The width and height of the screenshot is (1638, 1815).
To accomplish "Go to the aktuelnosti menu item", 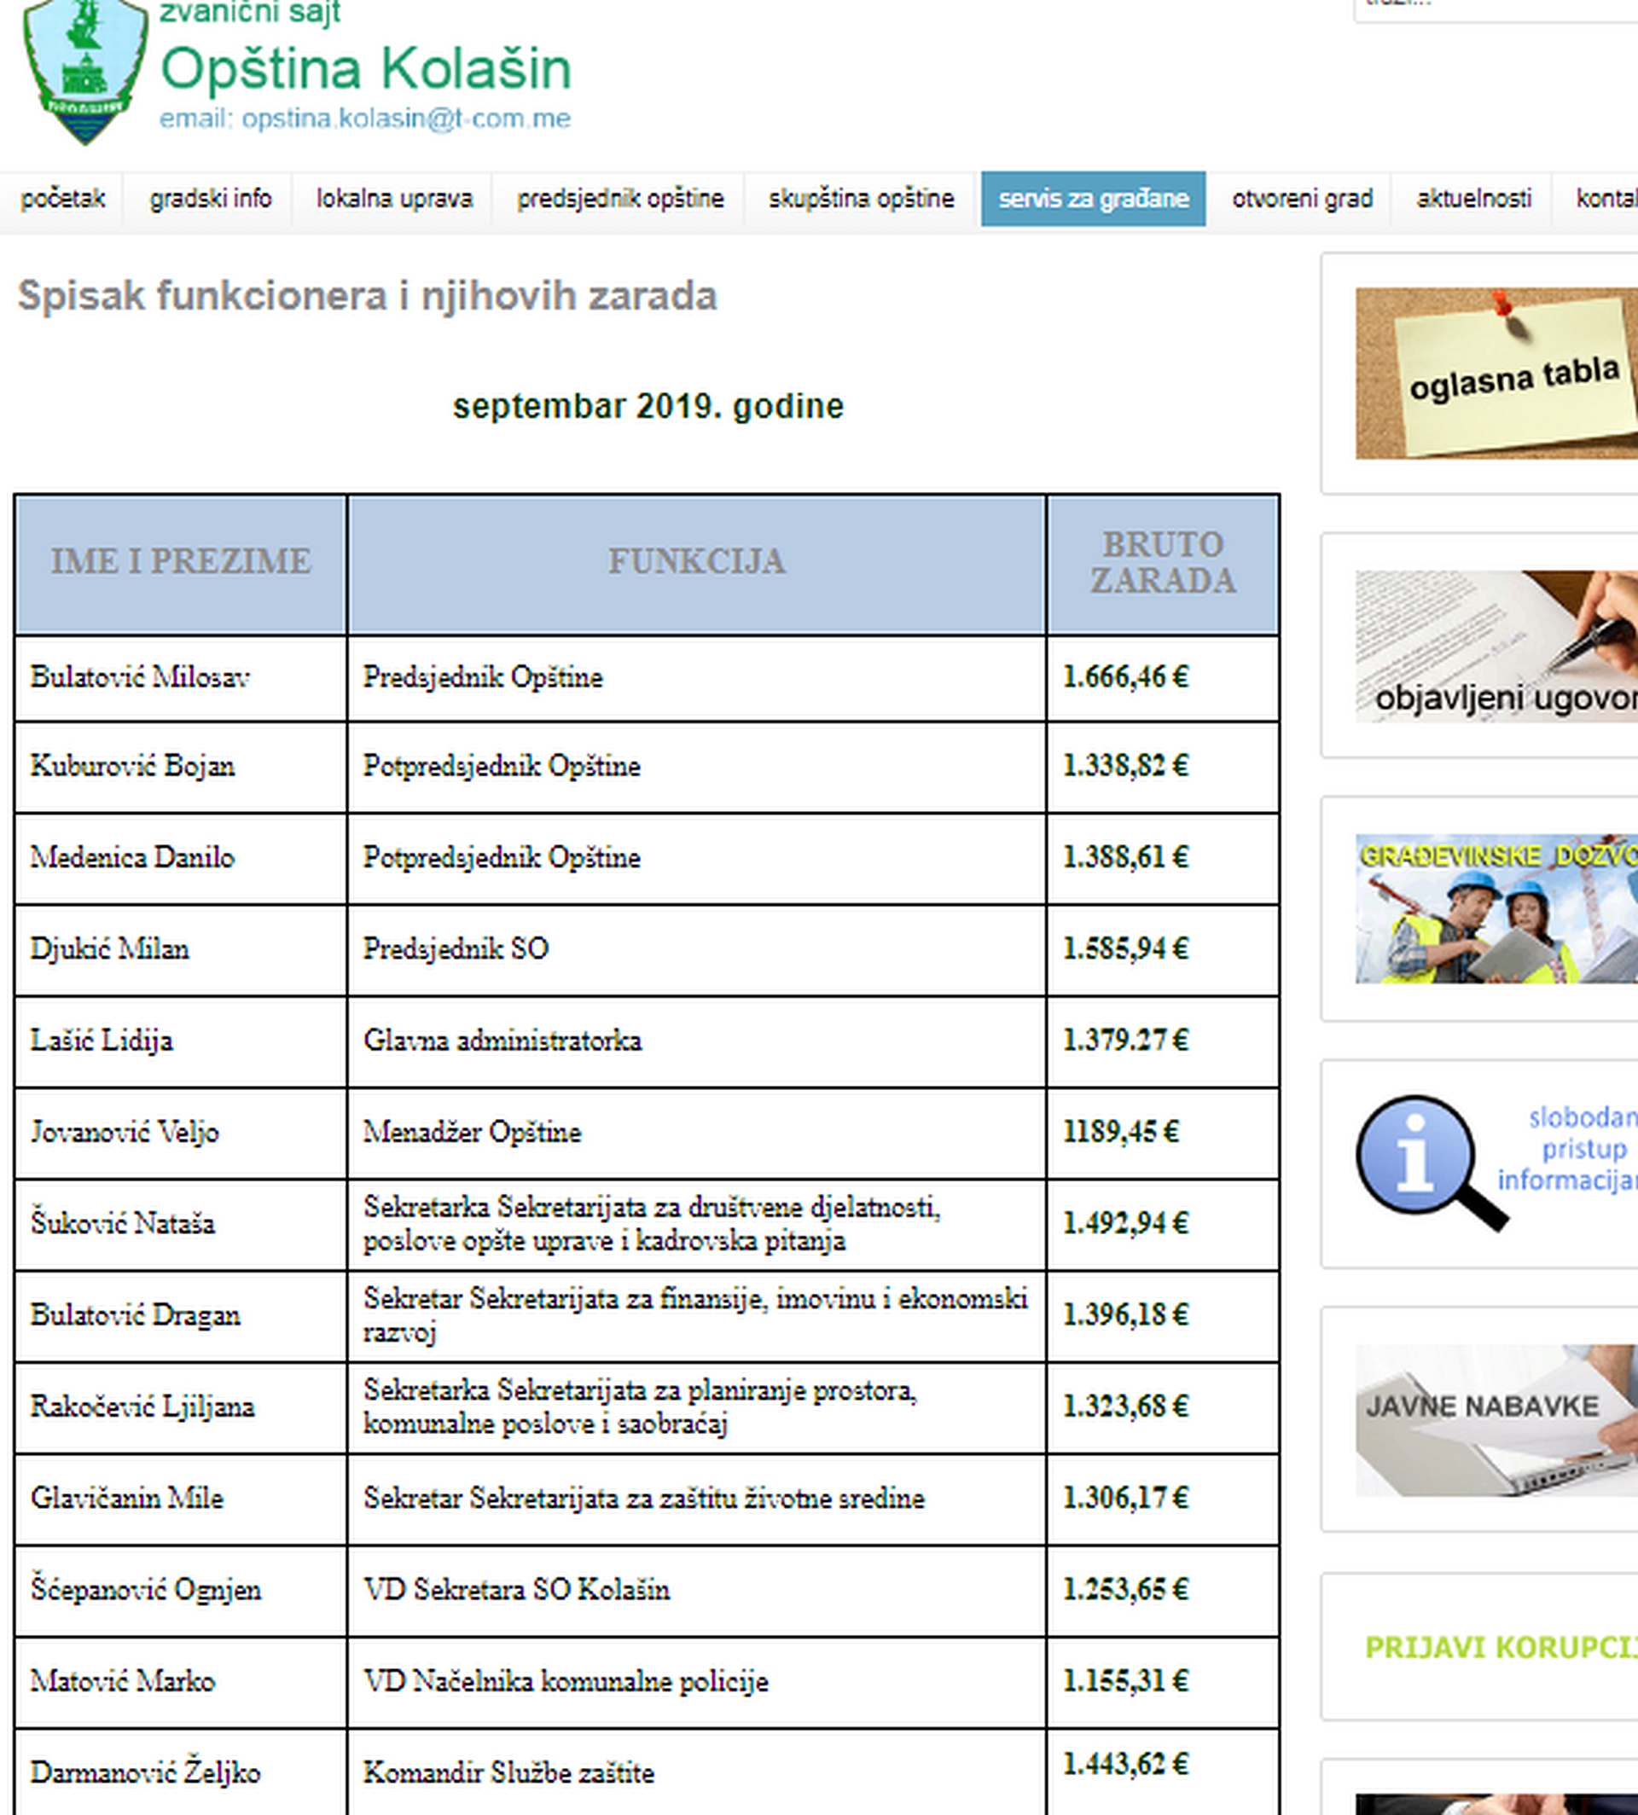I will pos(1473,199).
